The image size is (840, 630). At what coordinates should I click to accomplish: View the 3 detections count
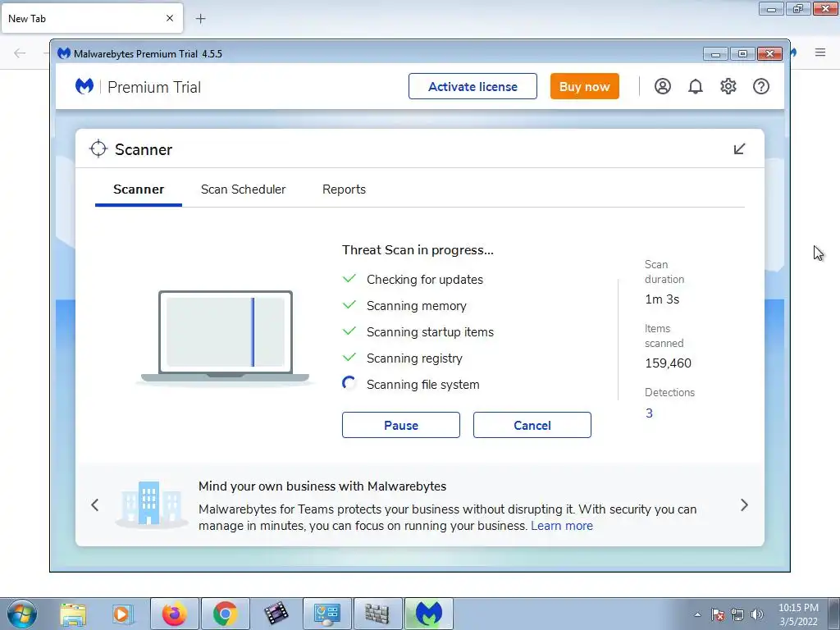tap(650, 413)
